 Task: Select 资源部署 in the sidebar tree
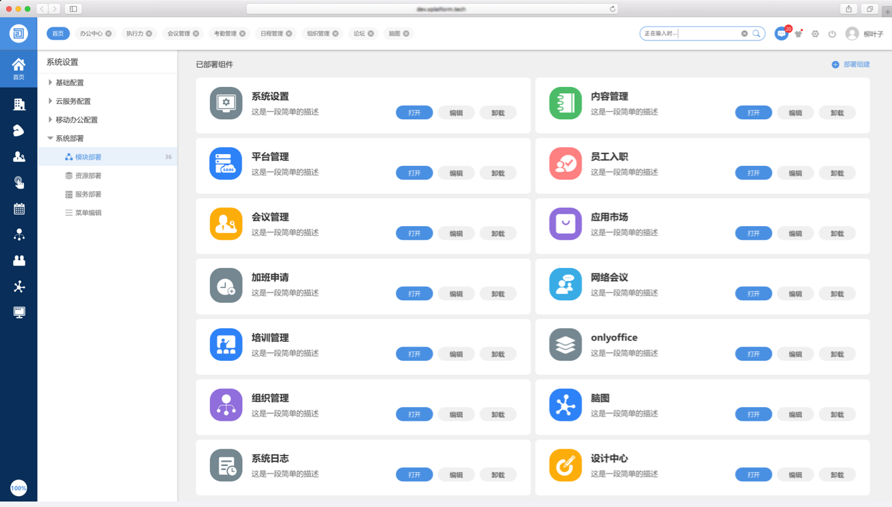pyautogui.click(x=88, y=176)
